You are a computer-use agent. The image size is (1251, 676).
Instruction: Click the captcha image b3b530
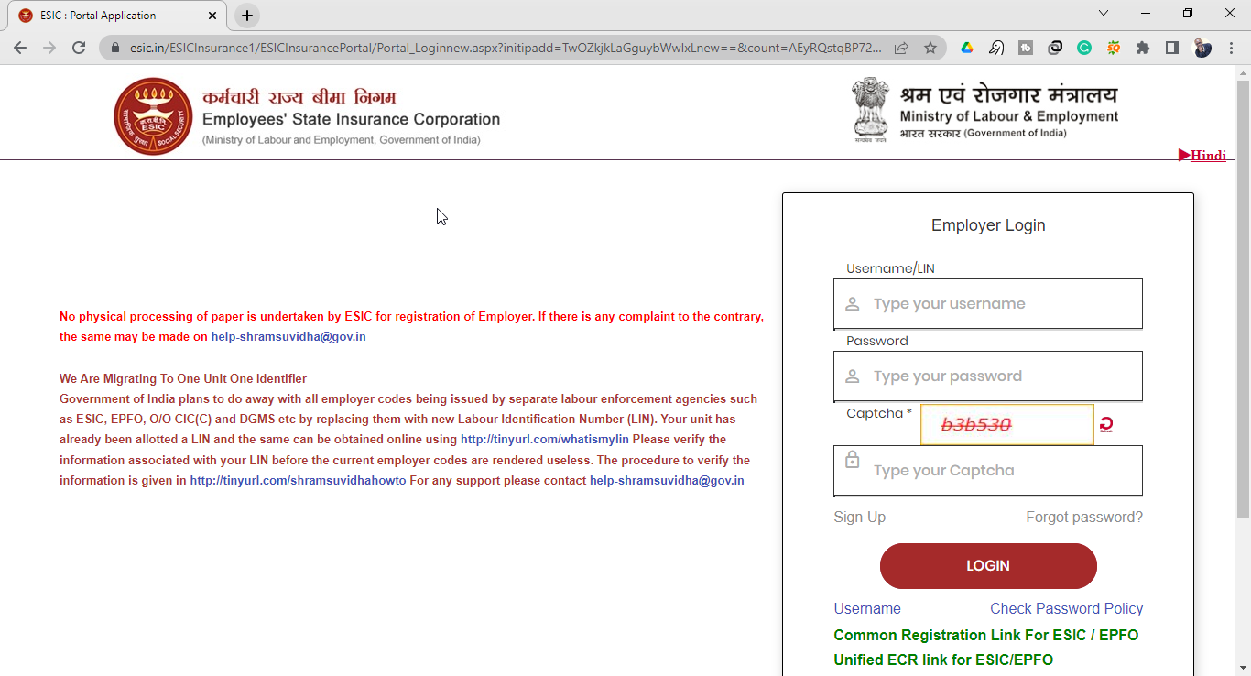[1007, 424]
